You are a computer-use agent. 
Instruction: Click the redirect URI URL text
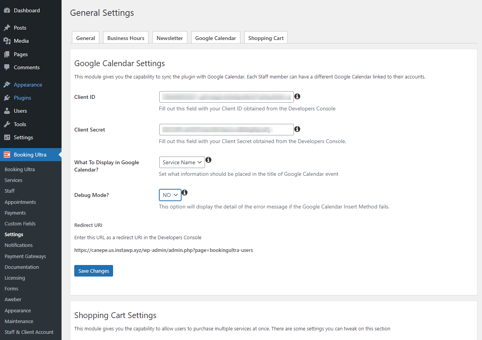coord(163,250)
